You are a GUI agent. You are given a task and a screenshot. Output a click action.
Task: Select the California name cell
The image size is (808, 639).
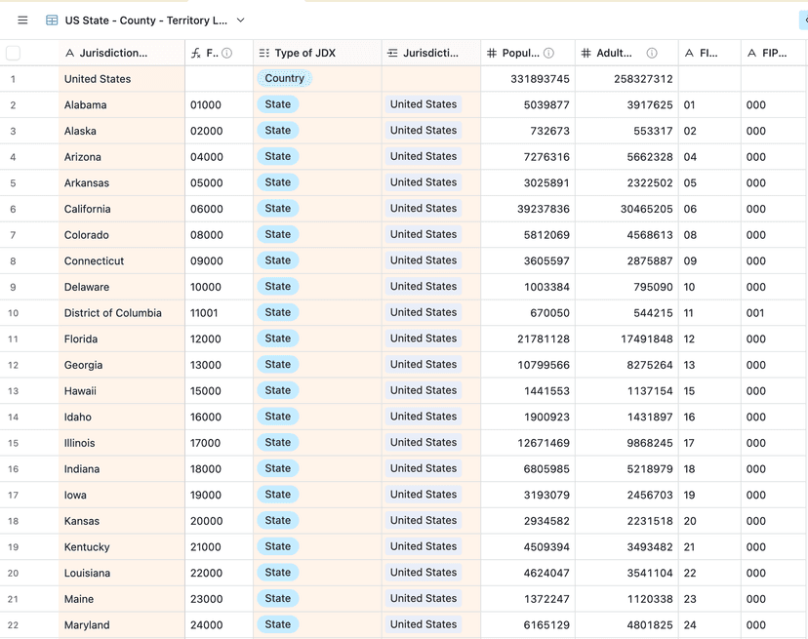(88, 209)
